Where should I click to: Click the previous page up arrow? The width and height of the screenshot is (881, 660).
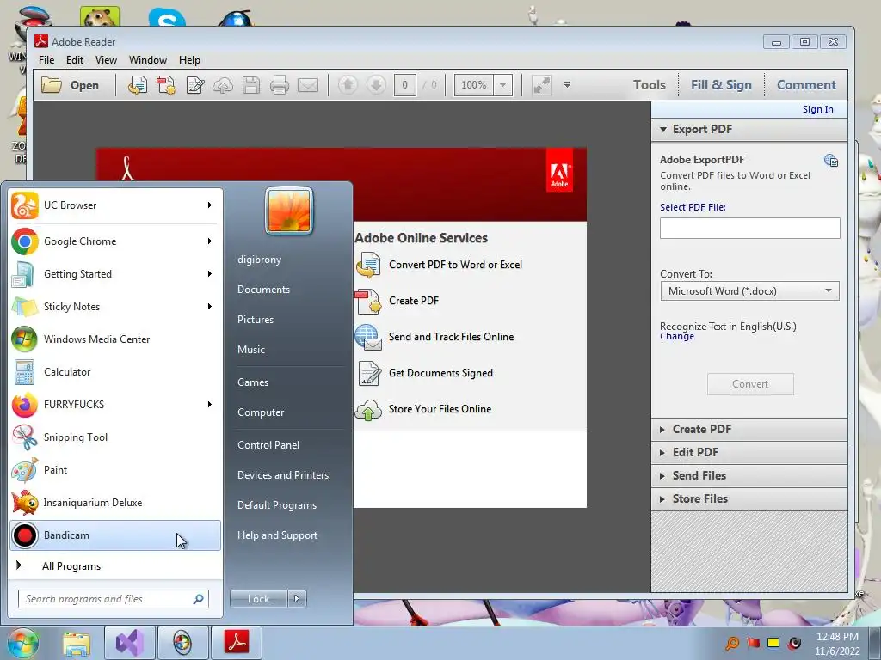(348, 85)
